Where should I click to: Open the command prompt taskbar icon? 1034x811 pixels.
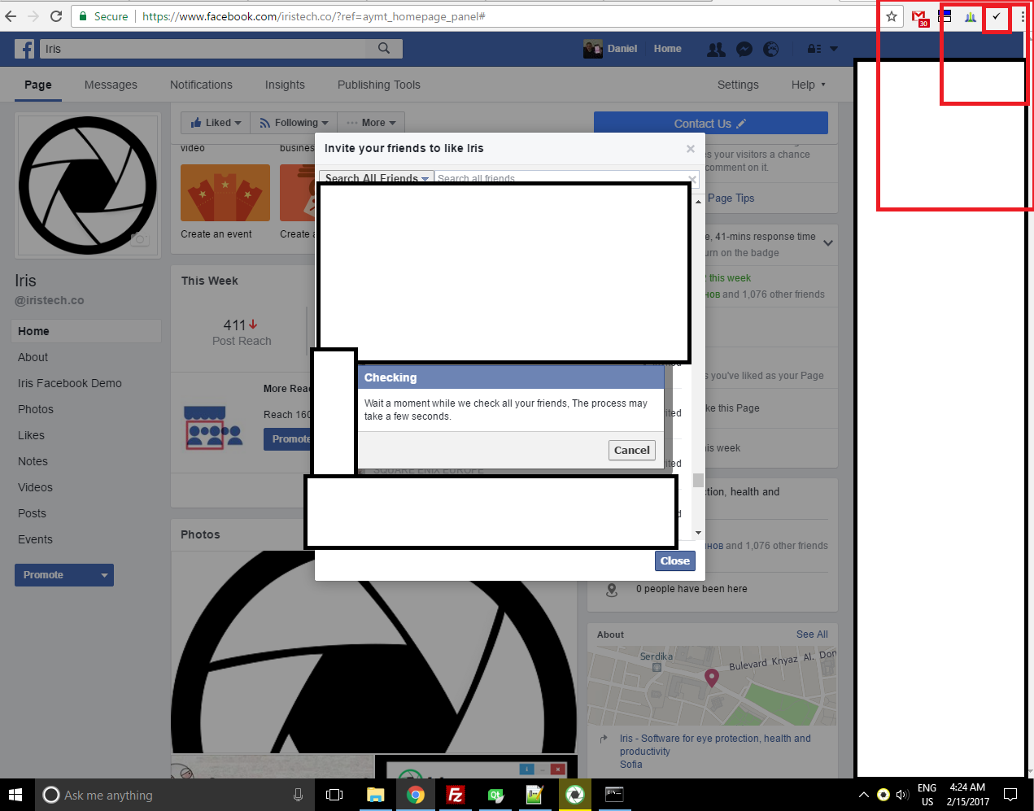pyautogui.click(x=614, y=795)
